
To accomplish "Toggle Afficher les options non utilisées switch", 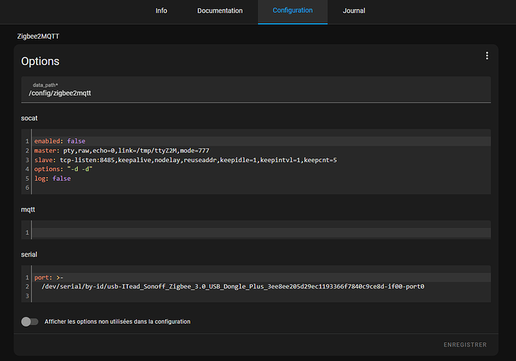I will point(30,321).
